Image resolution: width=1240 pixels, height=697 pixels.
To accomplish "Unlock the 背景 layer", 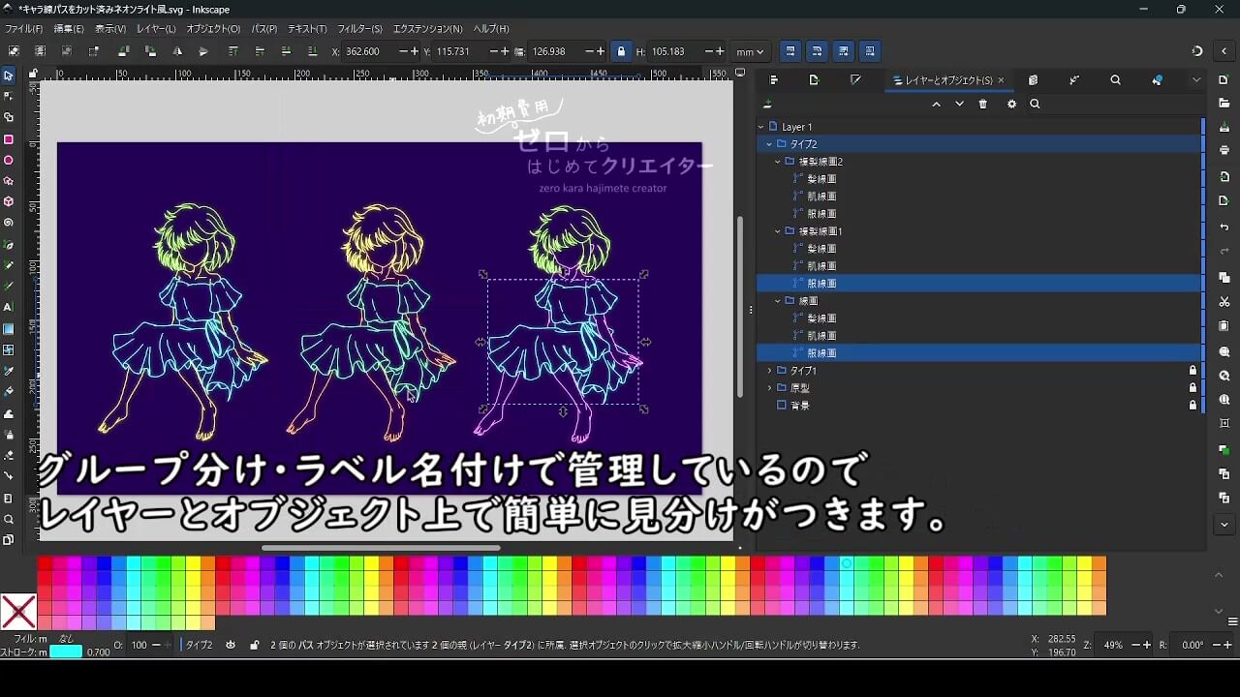I will tap(1193, 406).
